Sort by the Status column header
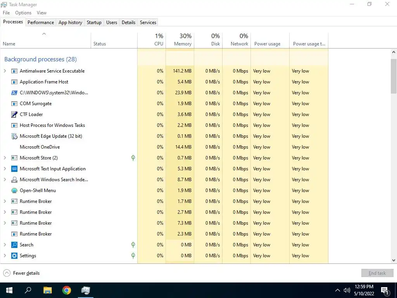397x298 pixels. point(114,40)
